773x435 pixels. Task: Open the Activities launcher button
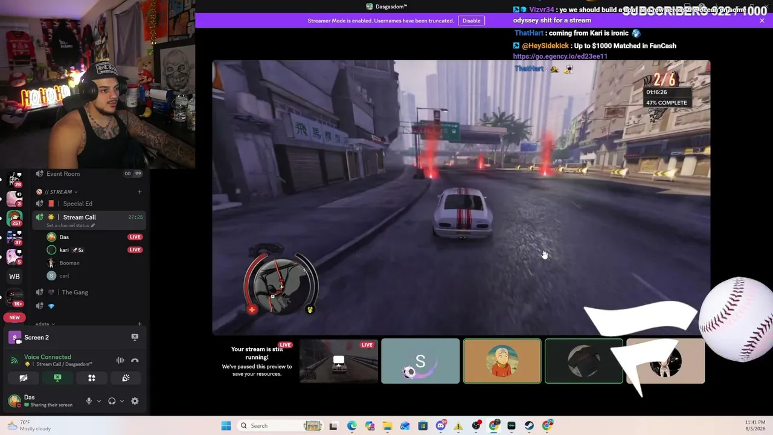92,378
